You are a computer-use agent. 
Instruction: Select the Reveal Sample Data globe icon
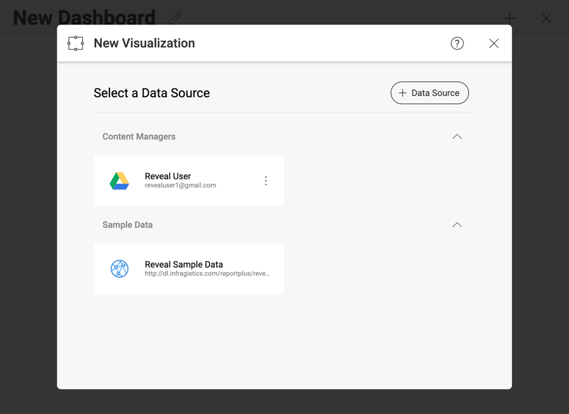coord(119,269)
